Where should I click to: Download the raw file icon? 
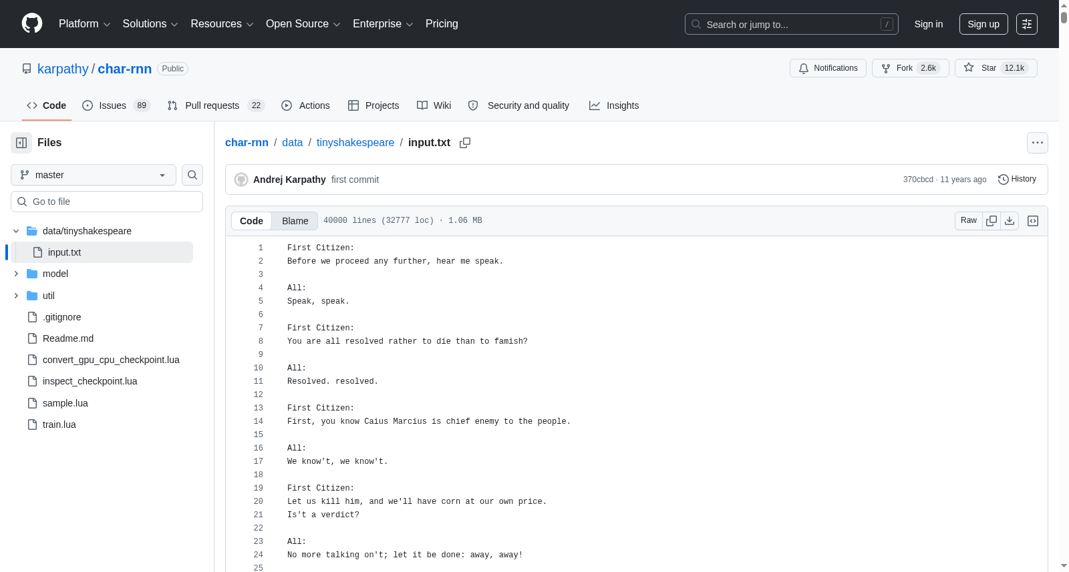(x=1010, y=221)
